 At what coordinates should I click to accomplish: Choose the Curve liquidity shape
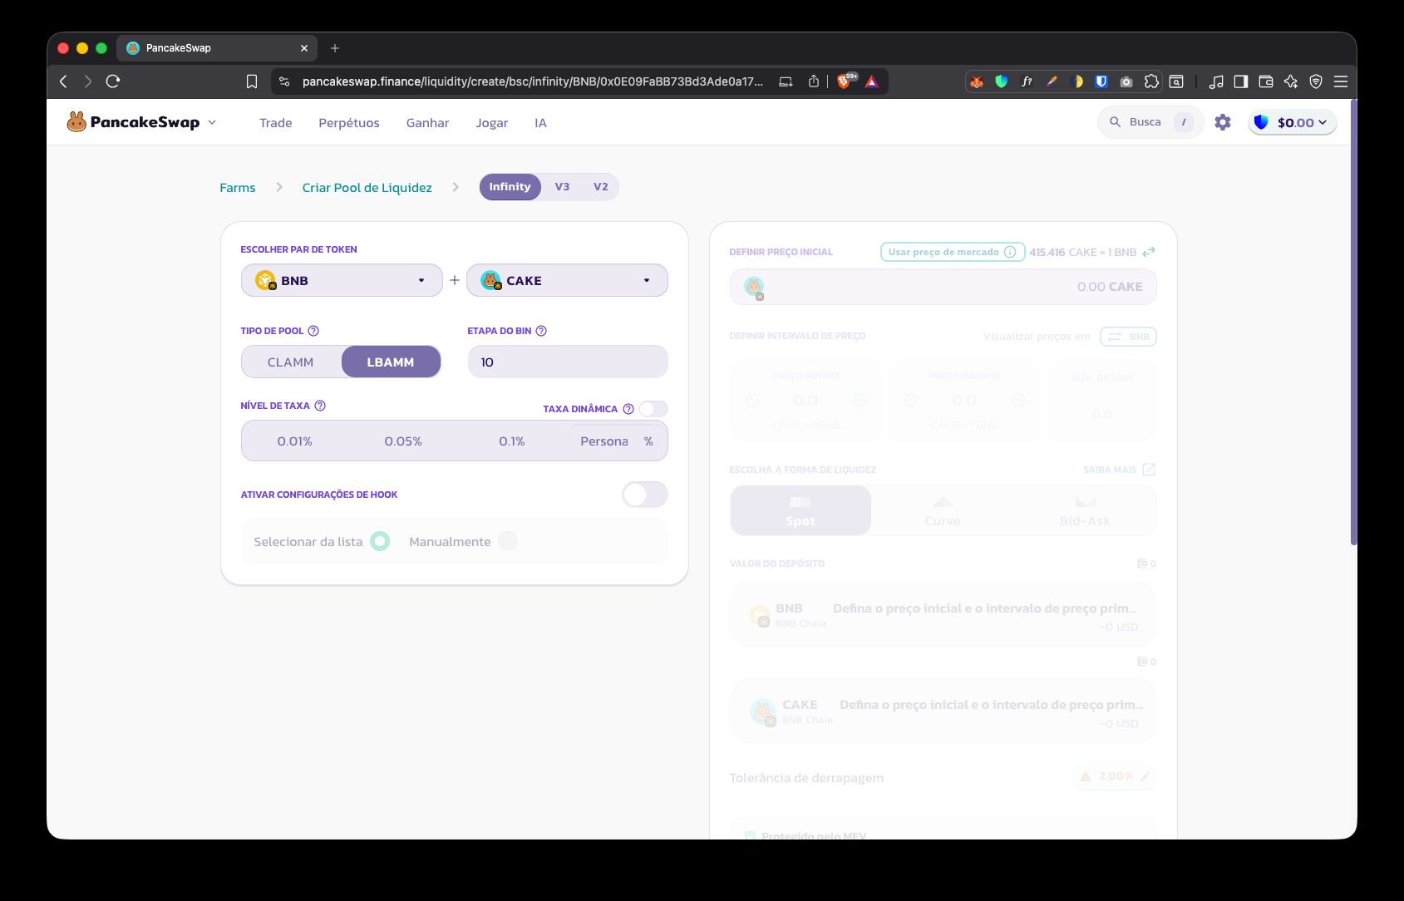click(943, 510)
